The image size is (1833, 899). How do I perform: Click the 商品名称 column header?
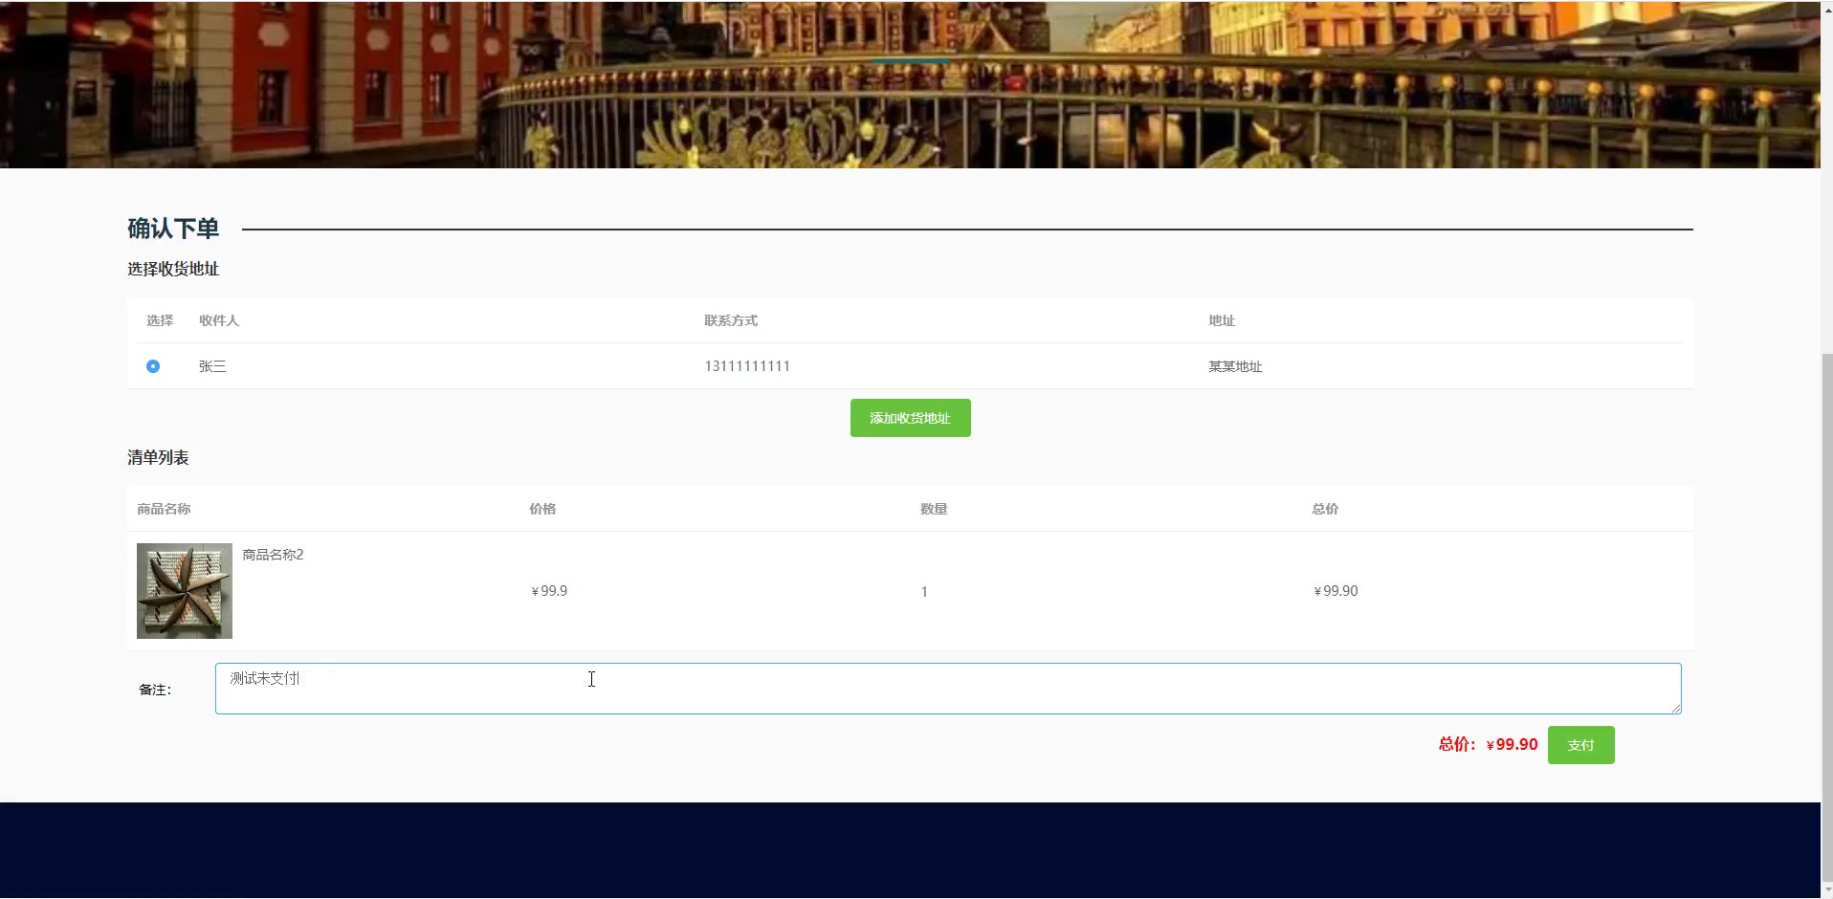tap(164, 509)
